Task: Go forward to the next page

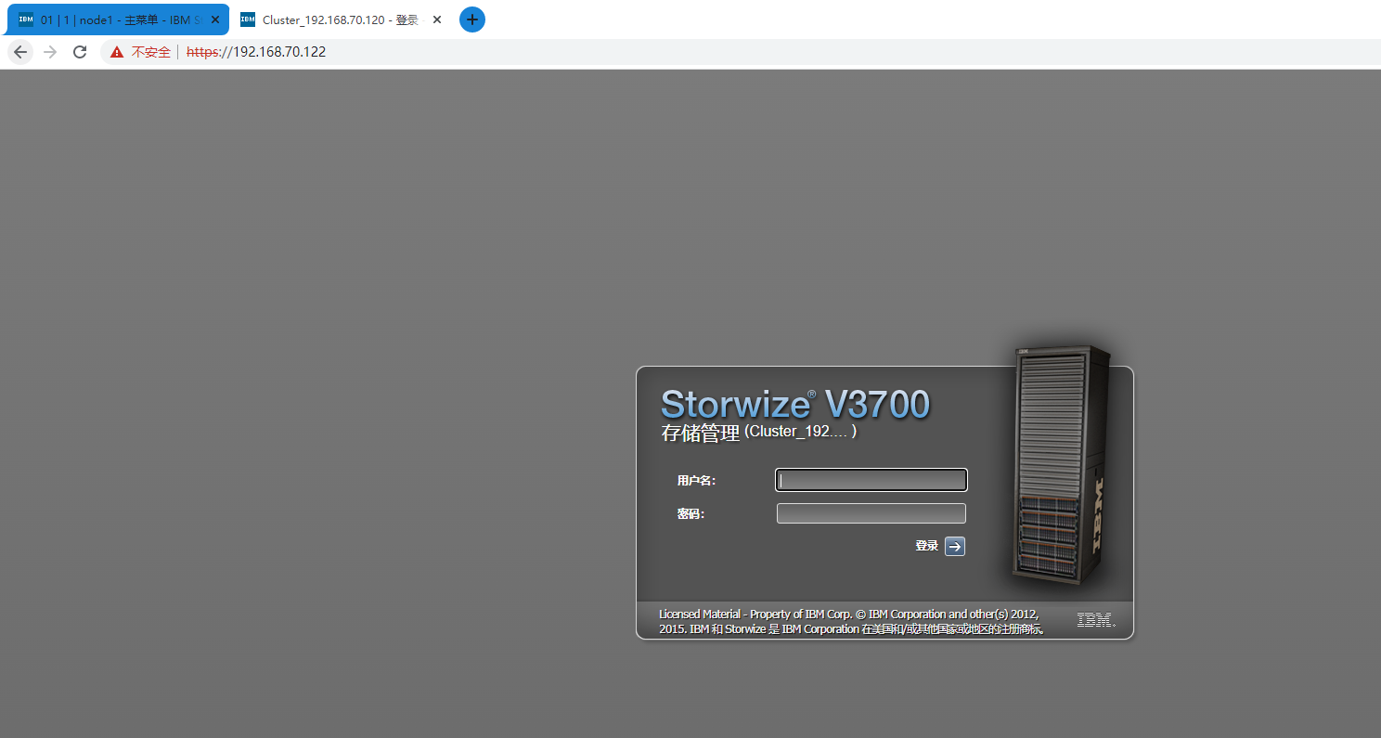Action: [x=50, y=52]
